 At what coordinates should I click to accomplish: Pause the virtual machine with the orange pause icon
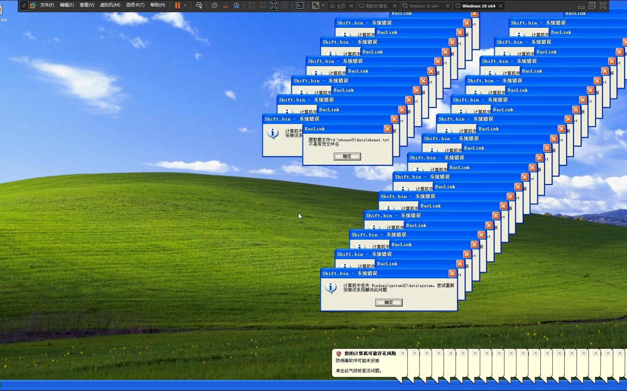(177, 5)
